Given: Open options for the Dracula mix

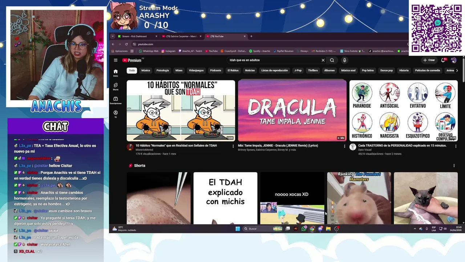Looking at the screenshot, I should pyautogui.click(x=344, y=146).
